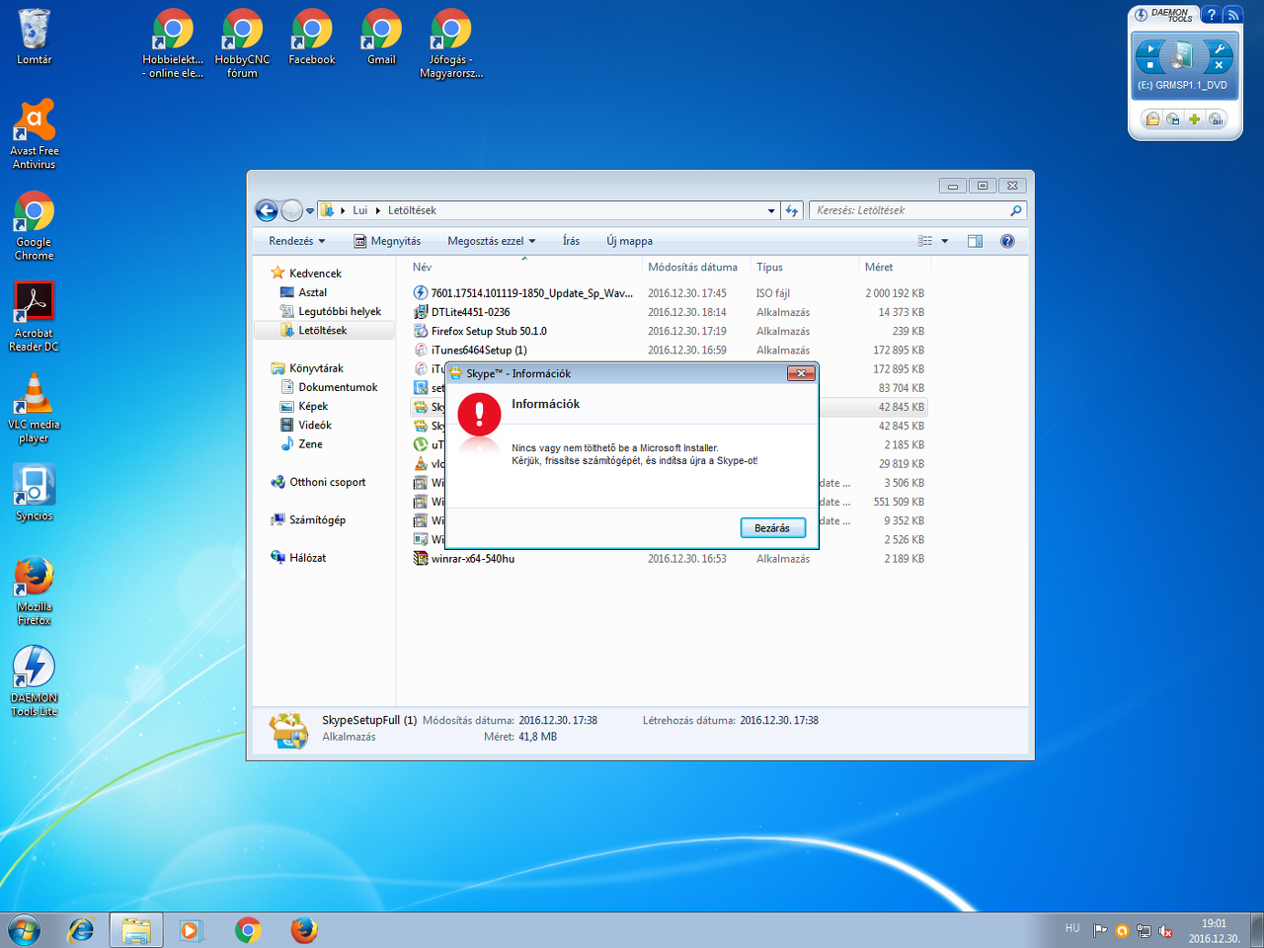
Task: Click the stop/unmount button in DAEMON Tools gadget
Action: tap(1149, 65)
